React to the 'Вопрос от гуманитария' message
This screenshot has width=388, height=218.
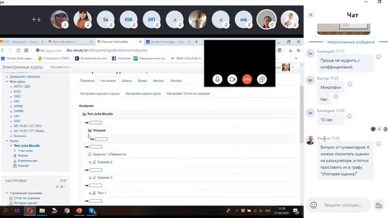378,144
